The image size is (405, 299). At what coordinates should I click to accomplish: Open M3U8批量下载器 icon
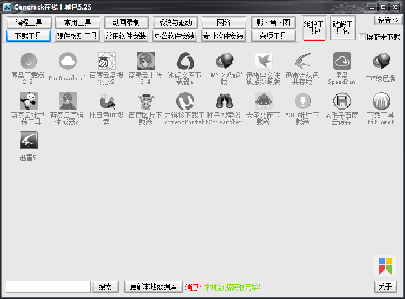tap(303, 101)
